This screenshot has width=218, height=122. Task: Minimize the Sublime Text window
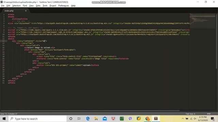[x=198, y=2]
